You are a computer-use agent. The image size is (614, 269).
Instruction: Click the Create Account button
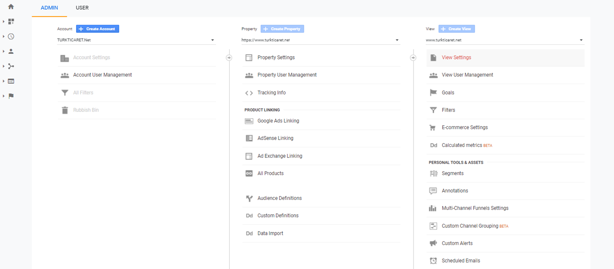tap(98, 29)
